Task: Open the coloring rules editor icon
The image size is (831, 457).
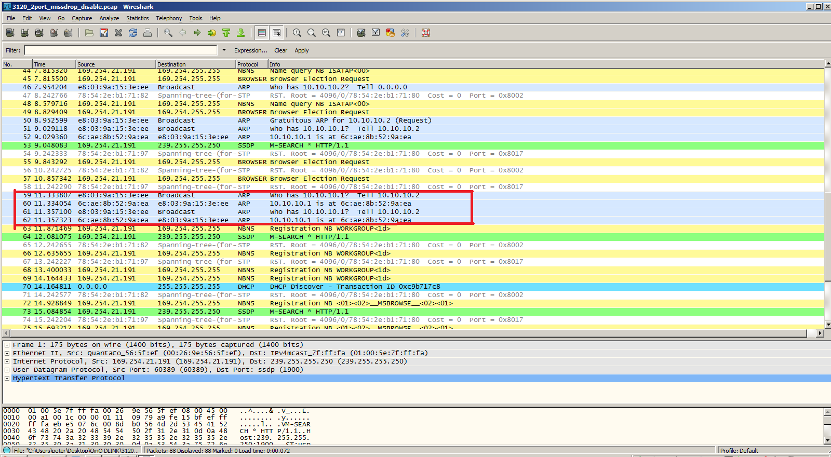Action: pyautogui.click(x=390, y=33)
